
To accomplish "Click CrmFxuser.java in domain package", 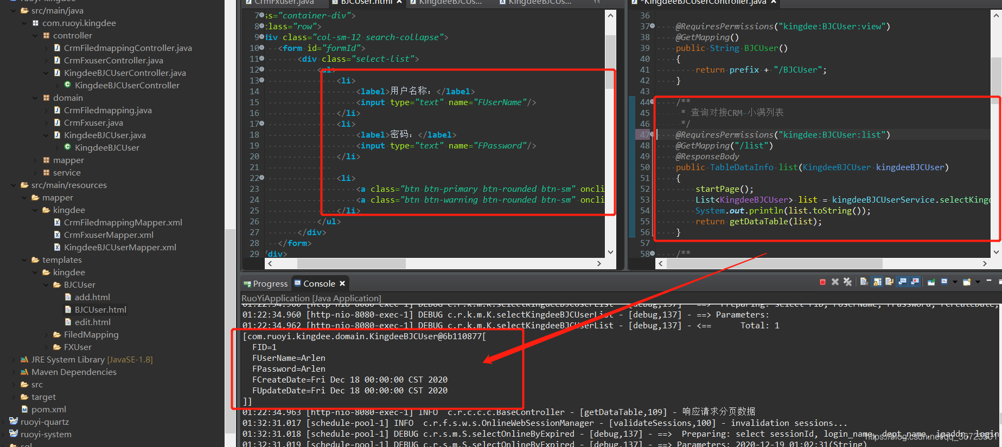I will pyautogui.click(x=93, y=123).
